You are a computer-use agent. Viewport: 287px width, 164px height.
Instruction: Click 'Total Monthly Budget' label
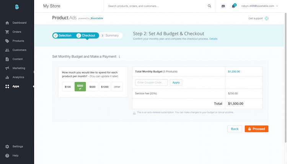[148, 71]
